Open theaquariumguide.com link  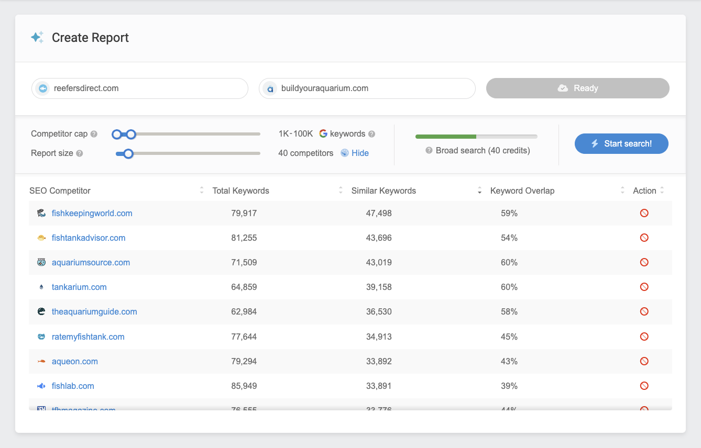(94, 311)
